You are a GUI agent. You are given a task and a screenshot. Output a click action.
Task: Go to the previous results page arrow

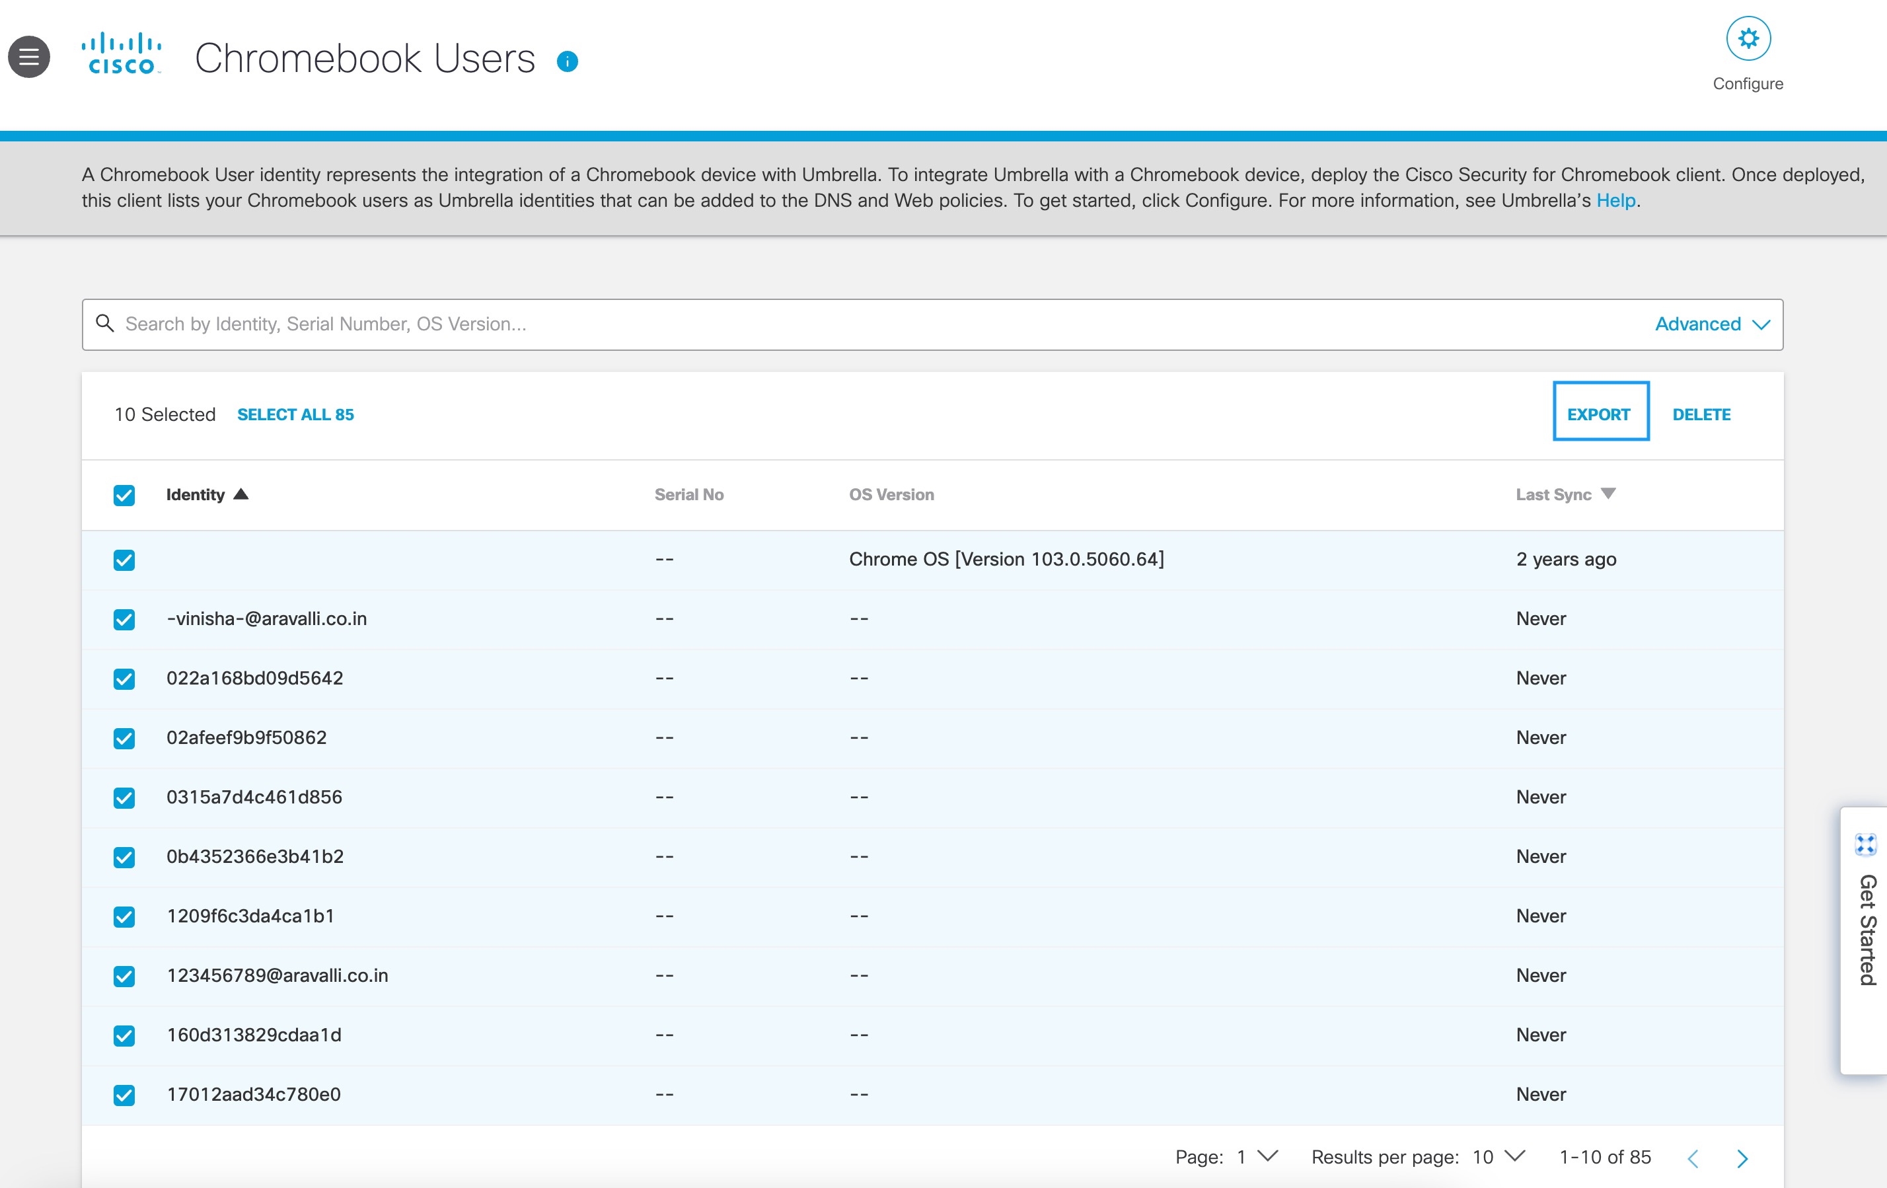pyautogui.click(x=1693, y=1158)
